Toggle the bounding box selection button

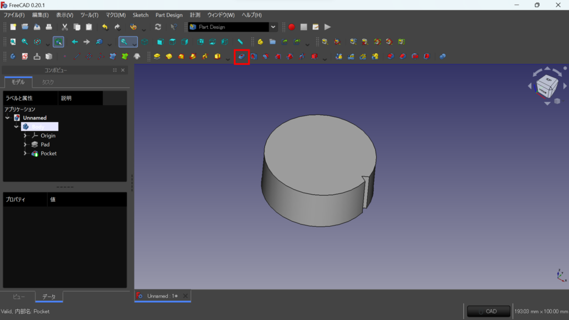pos(58,42)
